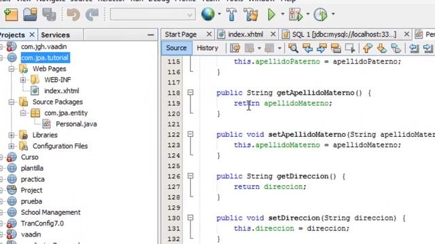
Task: Select the Curso project
Action: [29, 157]
